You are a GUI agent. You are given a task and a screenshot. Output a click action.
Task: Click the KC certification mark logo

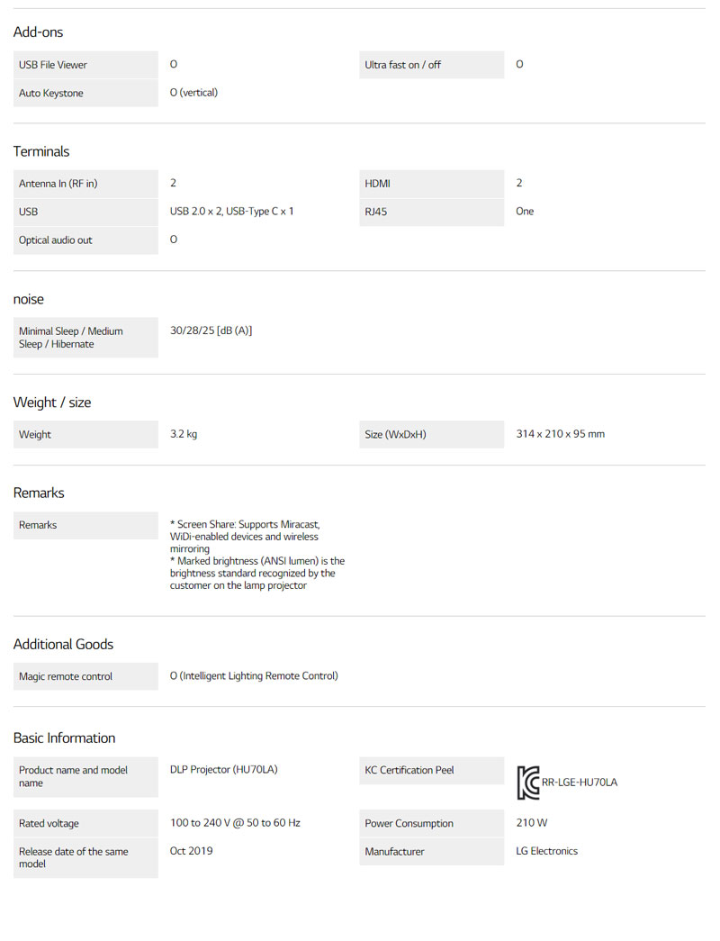[528, 783]
